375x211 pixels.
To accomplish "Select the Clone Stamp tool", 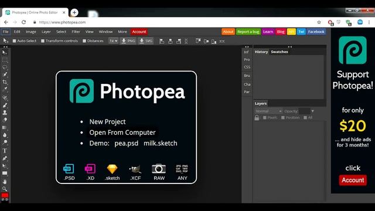I will [5, 113].
